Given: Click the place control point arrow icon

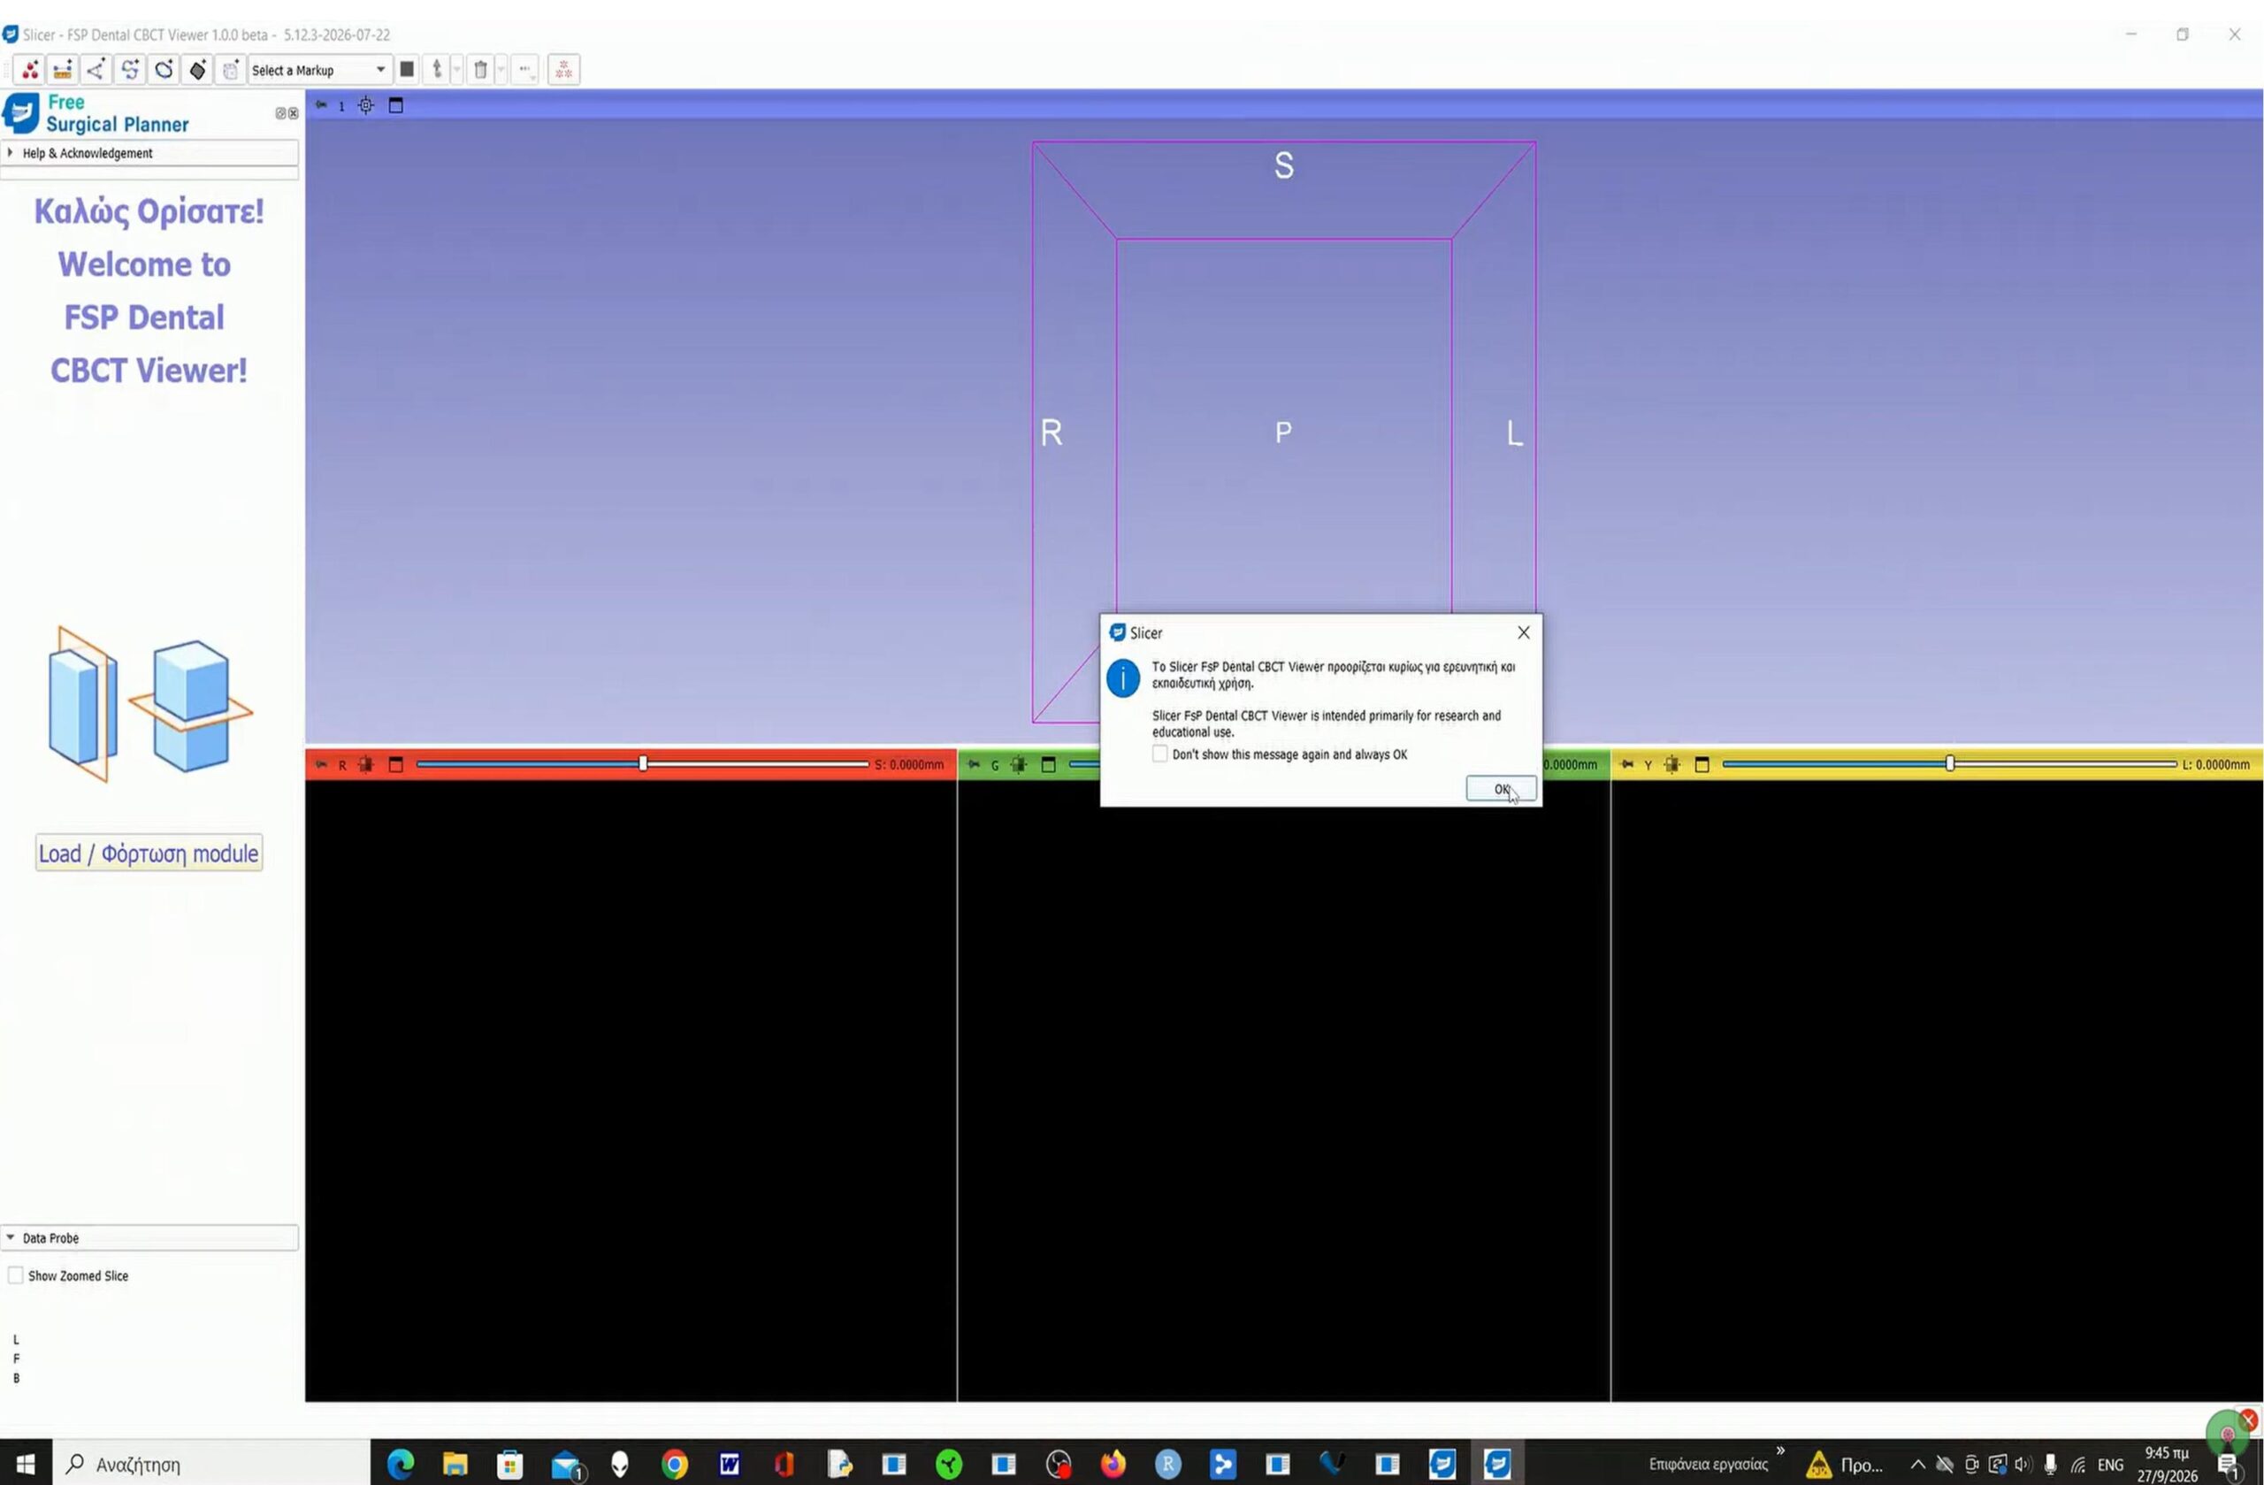Looking at the screenshot, I should coord(437,70).
